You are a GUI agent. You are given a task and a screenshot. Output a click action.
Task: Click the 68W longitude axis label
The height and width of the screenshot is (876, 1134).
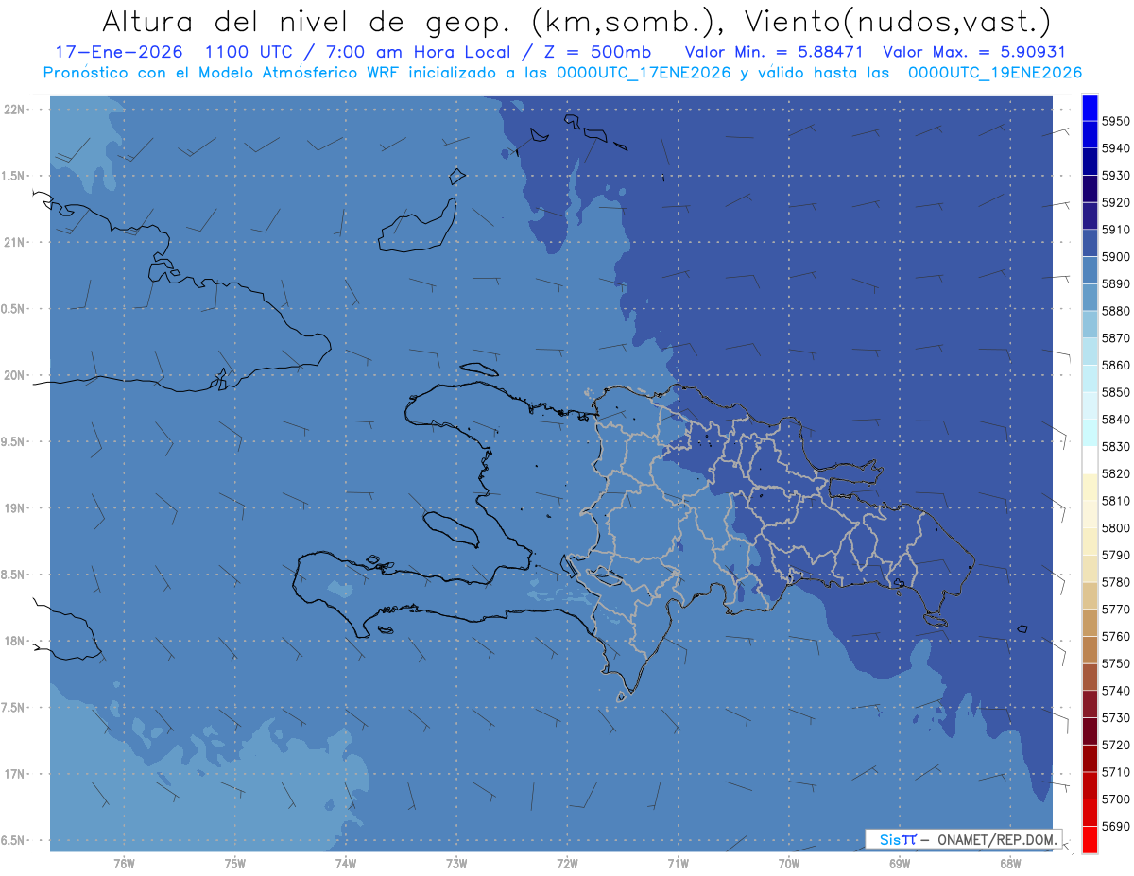(1010, 865)
